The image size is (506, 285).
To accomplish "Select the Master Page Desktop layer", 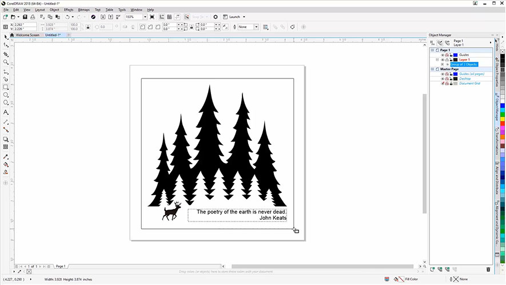I will 465,79.
